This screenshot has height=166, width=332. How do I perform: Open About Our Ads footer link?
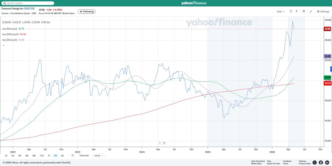coord(273,164)
